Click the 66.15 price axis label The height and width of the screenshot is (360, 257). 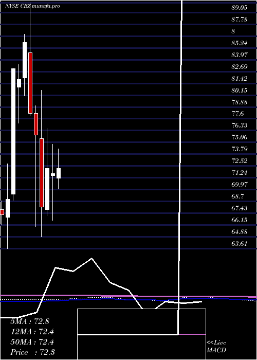240,220
